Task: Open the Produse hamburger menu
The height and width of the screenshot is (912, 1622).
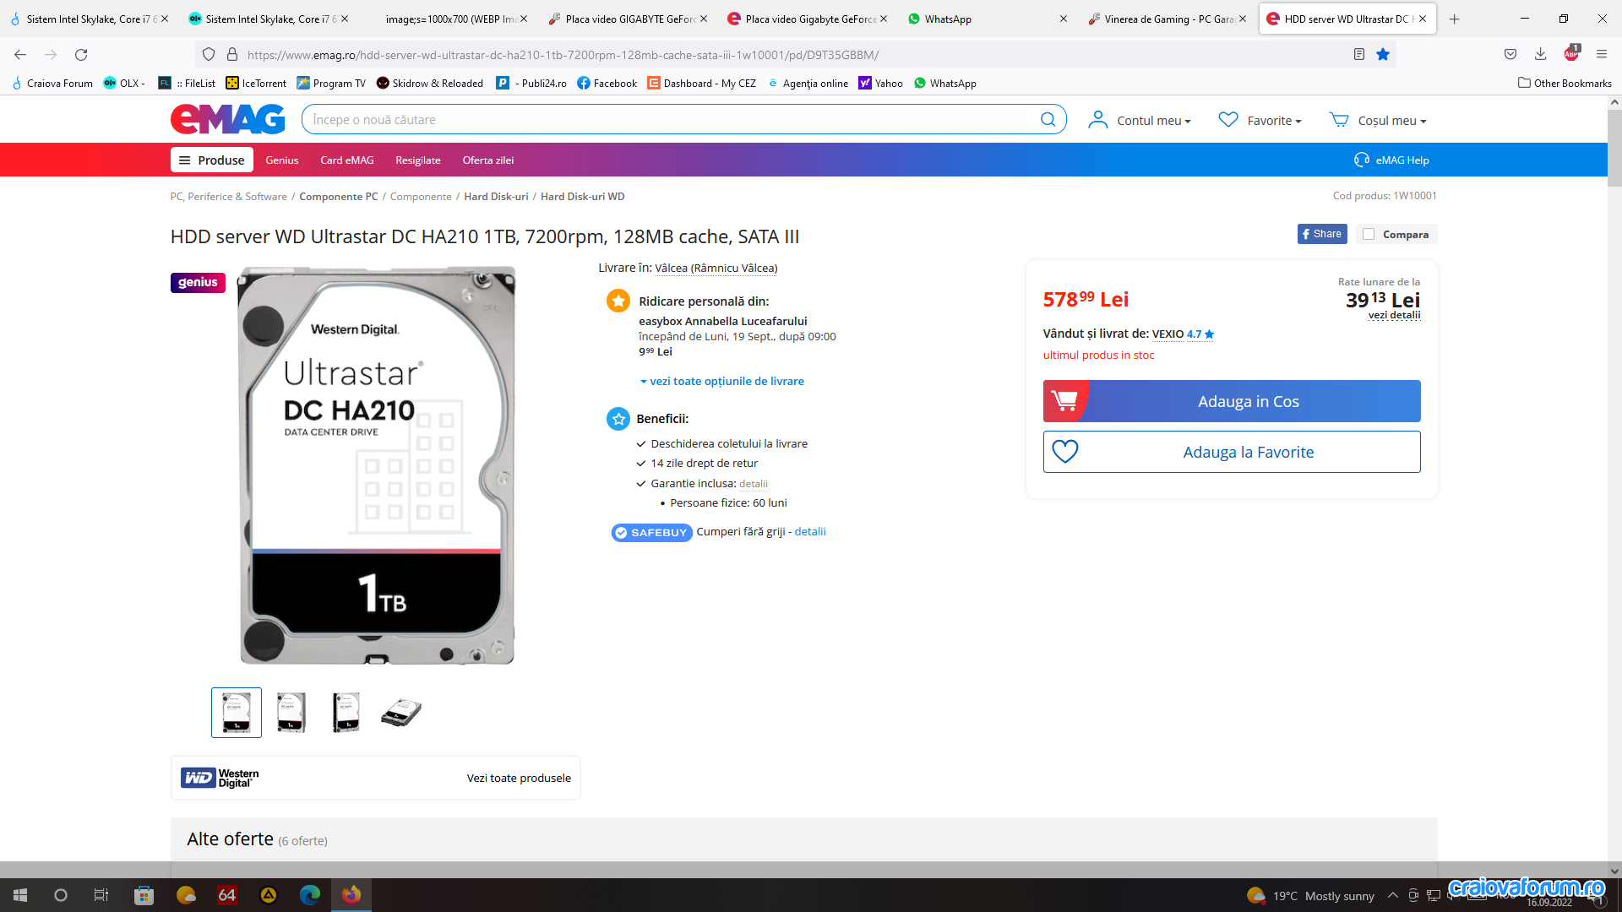Action: [x=211, y=160]
